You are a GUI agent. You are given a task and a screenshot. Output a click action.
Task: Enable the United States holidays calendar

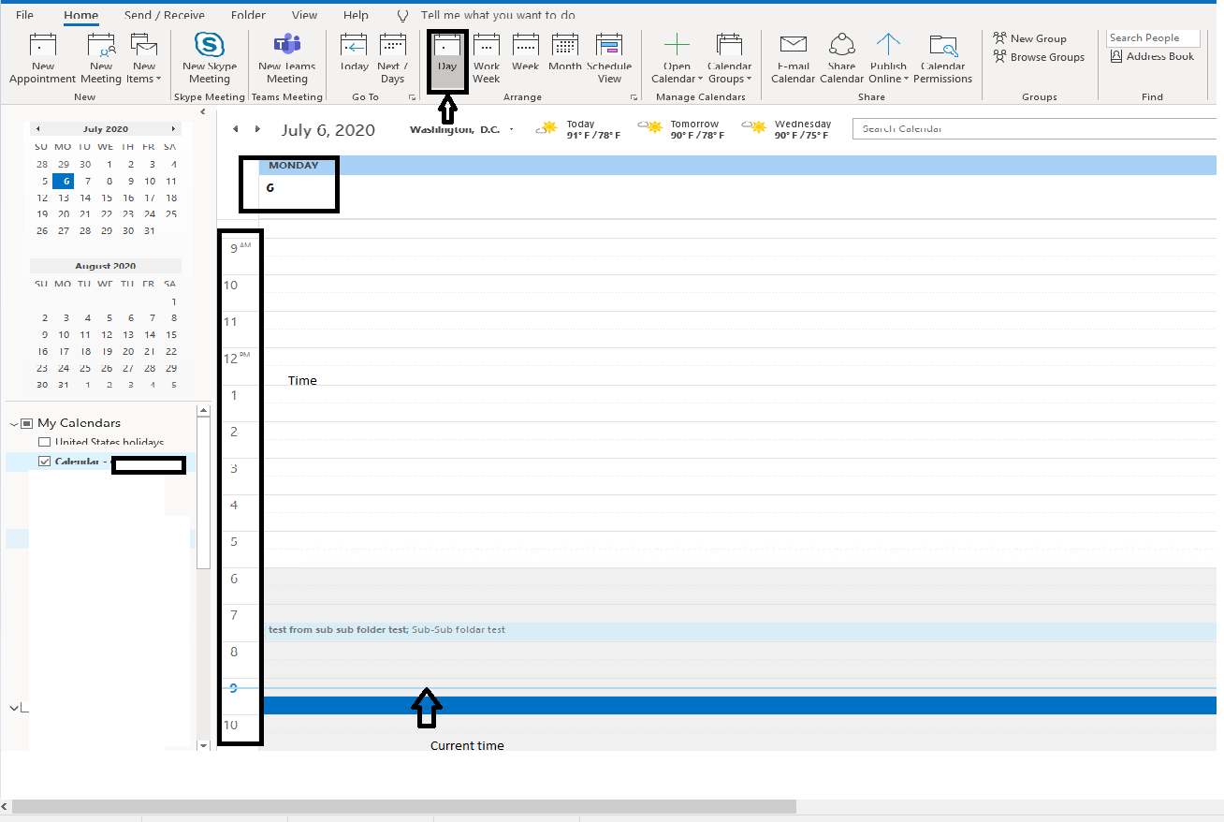[x=44, y=443]
